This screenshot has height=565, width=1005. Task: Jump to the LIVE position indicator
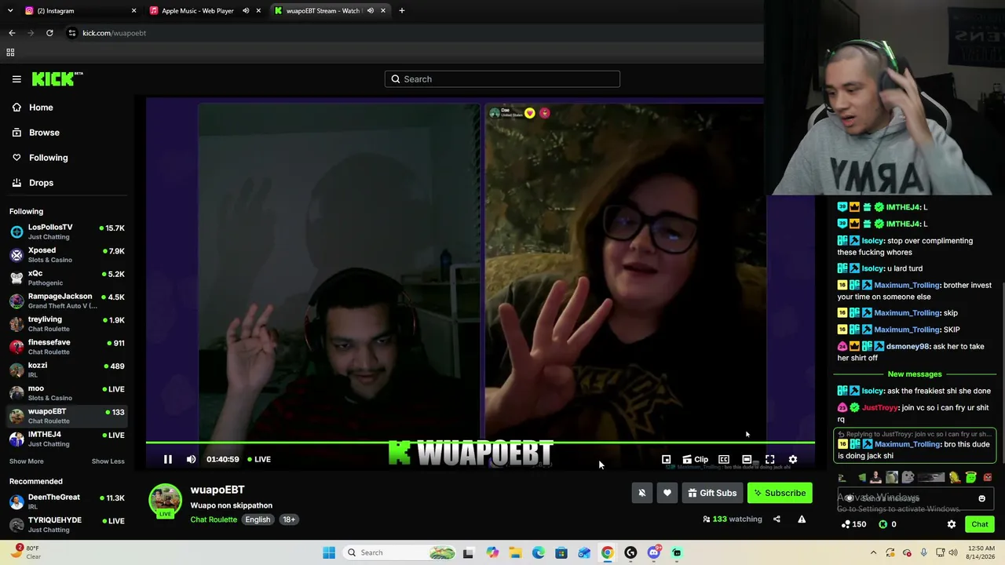[259, 459]
